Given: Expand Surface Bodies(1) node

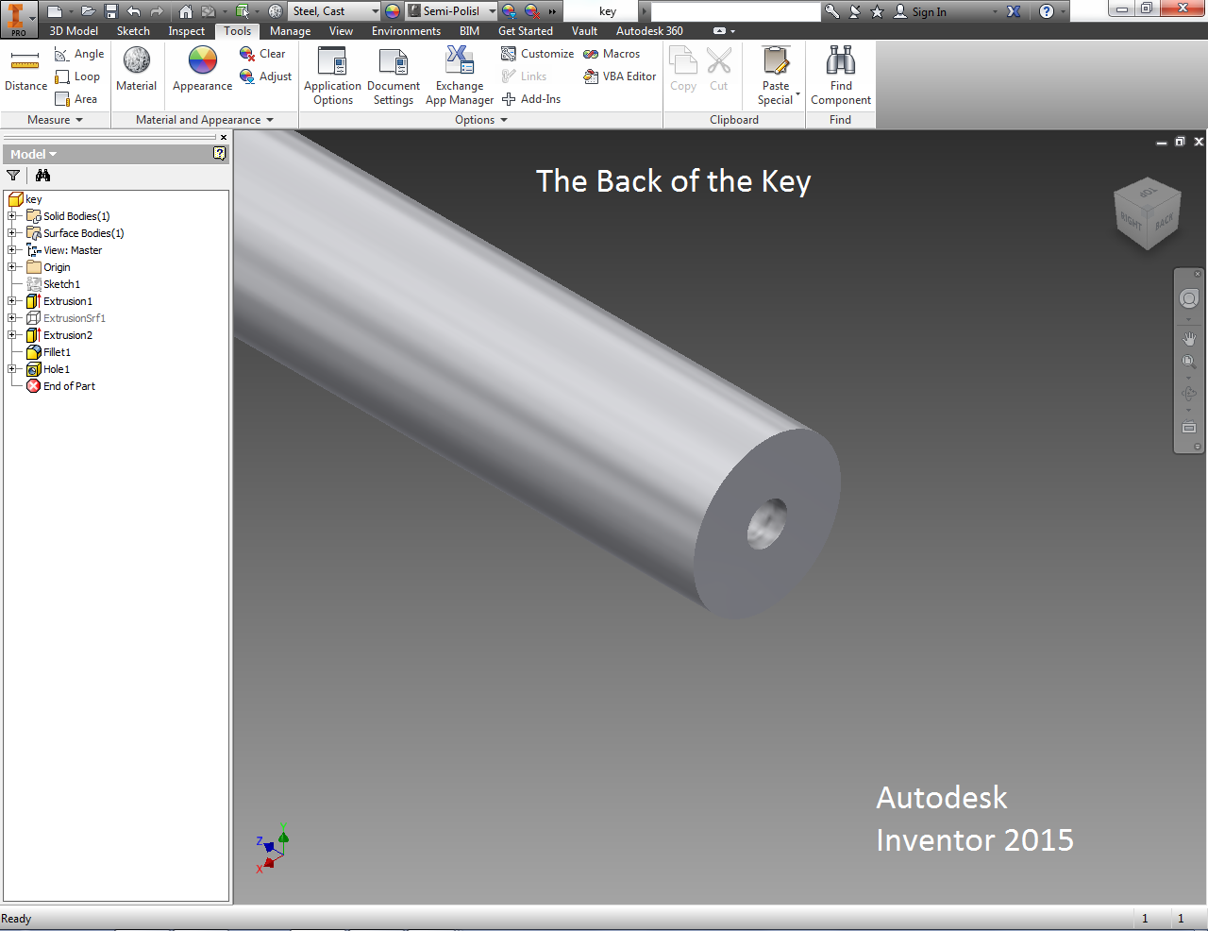Looking at the screenshot, I should (x=12, y=233).
